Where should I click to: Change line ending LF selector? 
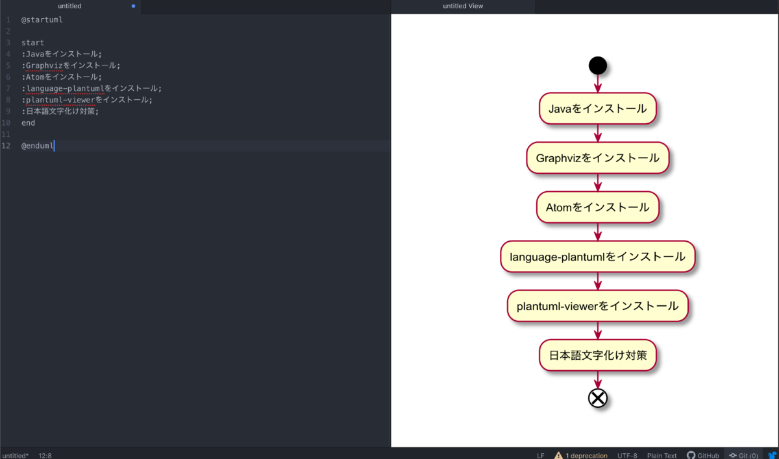point(540,455)
